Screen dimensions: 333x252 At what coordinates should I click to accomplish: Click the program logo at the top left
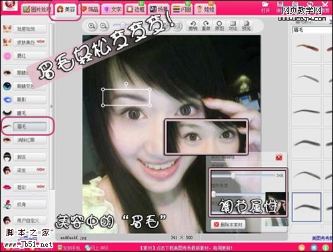point(9,5)
